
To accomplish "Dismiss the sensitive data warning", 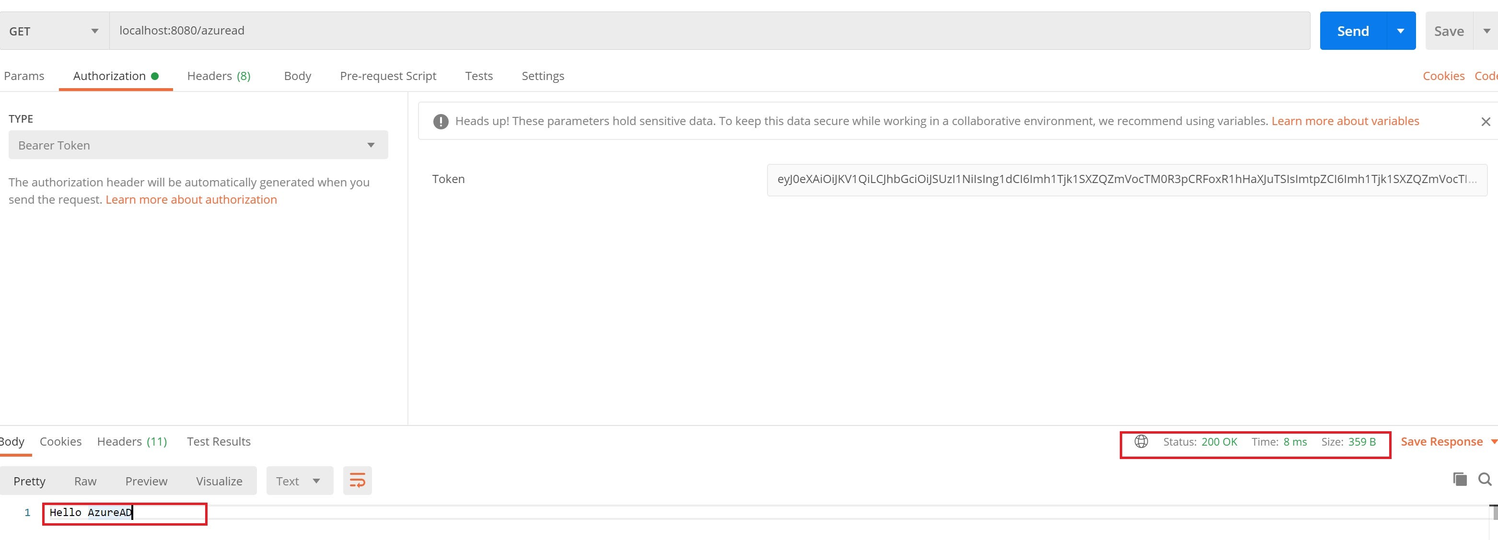I will pyautogui.click(x=1486, y=121).
